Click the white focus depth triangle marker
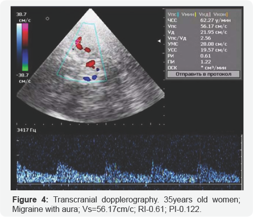This screenshot has width=253, height=217. (x=159, y=41)
